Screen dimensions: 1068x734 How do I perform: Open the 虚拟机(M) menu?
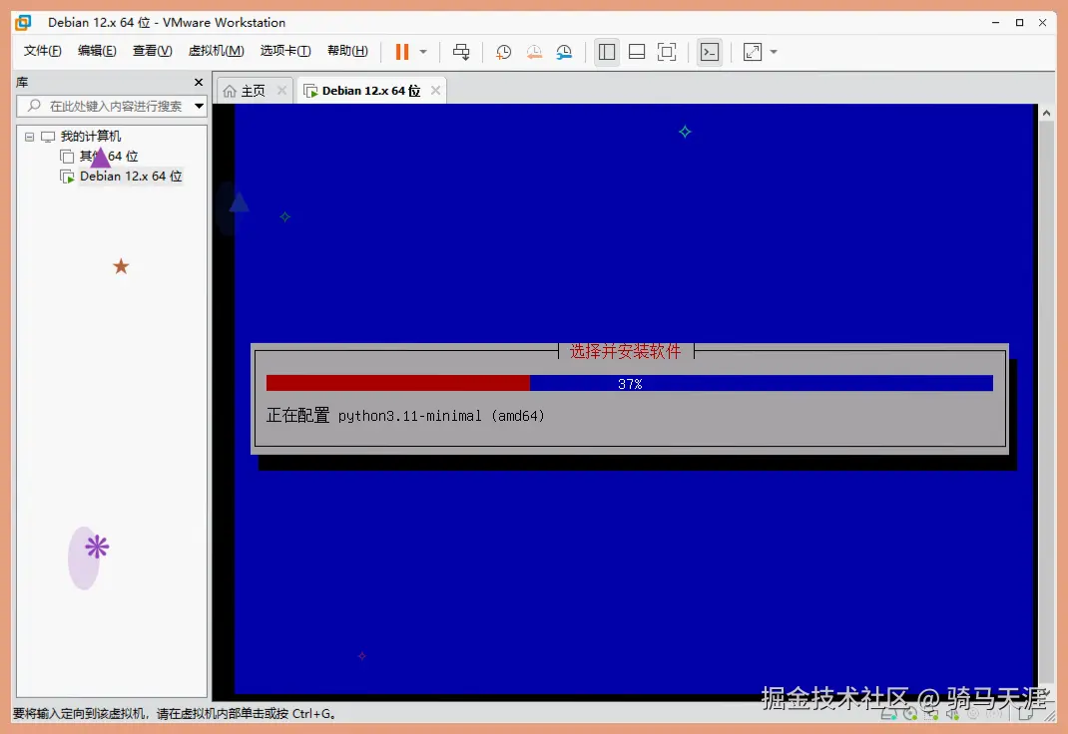coord(216,51)
